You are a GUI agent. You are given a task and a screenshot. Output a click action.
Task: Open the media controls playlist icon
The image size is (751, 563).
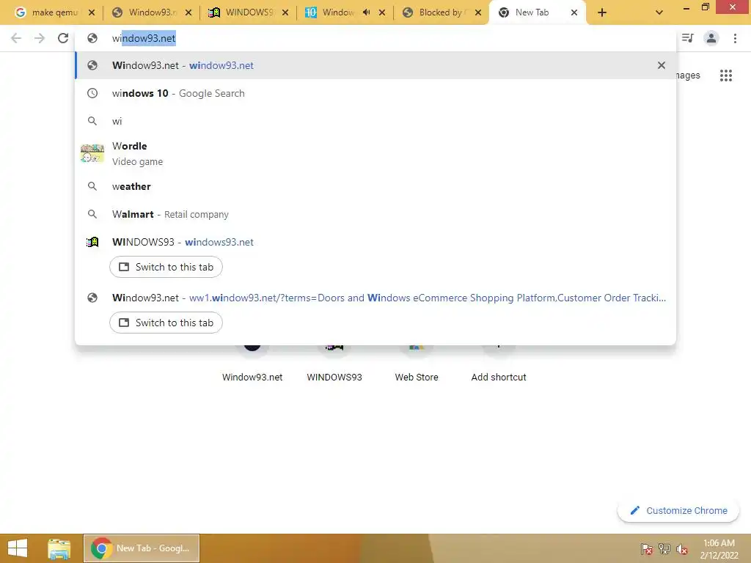coord(688,38)
